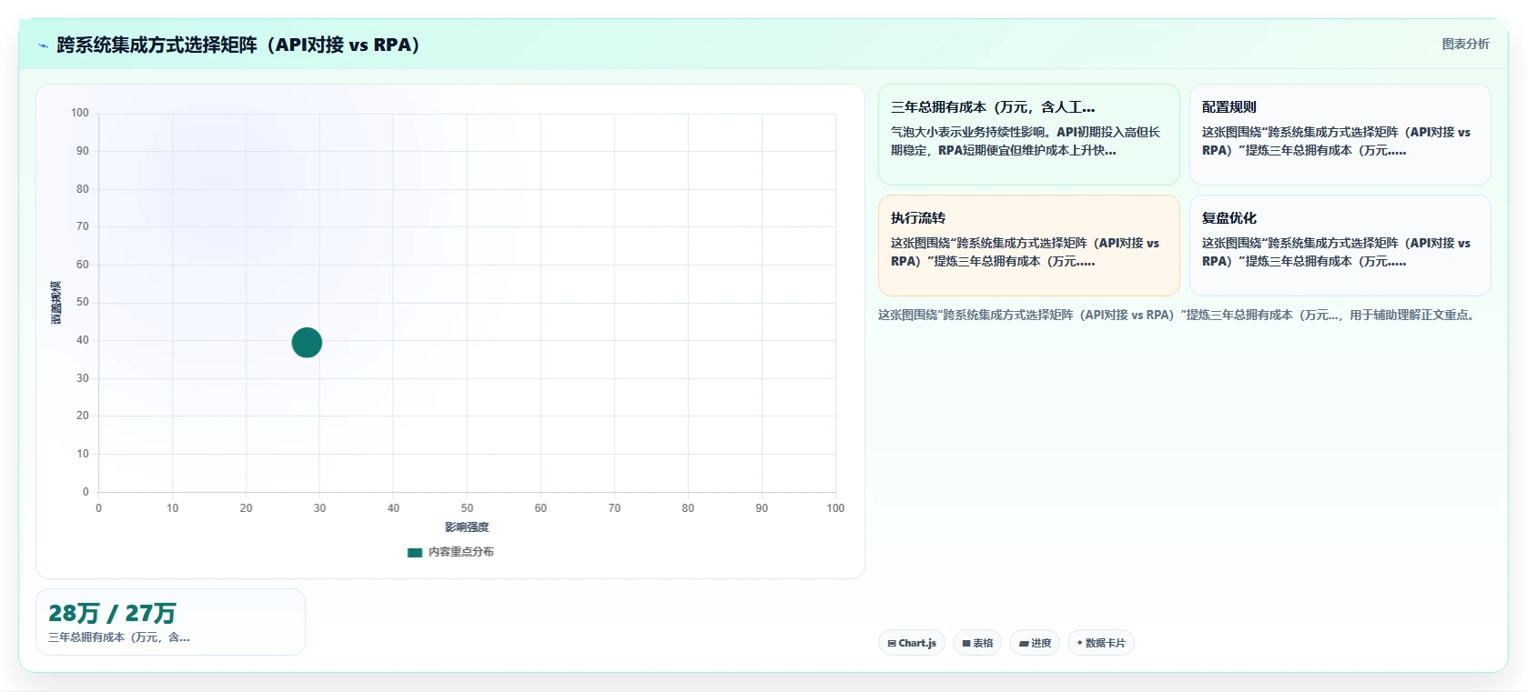Click the 图表分析 label in the header
The height and width of the screenshot is (692, 1527).
pos(1465,44)
